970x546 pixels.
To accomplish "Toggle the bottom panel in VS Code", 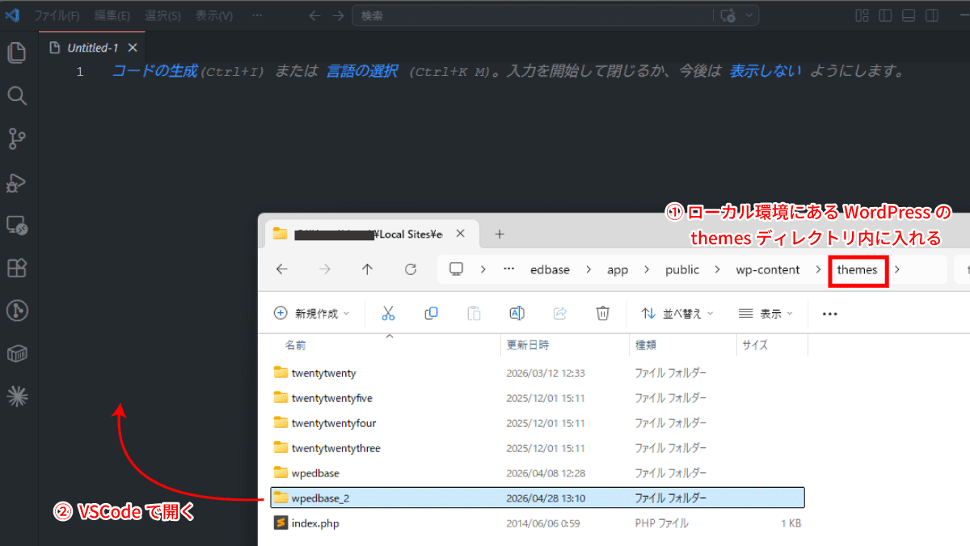I will (909, 15).
